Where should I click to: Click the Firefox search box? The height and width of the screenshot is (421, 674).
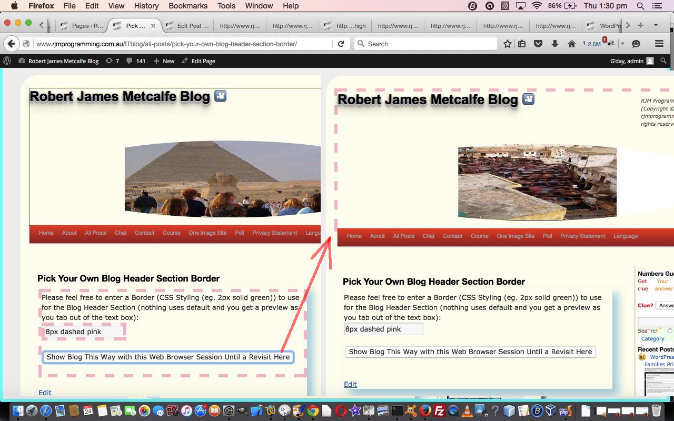pyautogui.click(x=427, y=44)
